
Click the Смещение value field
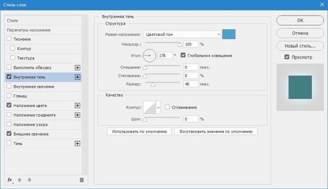[191, 67]
